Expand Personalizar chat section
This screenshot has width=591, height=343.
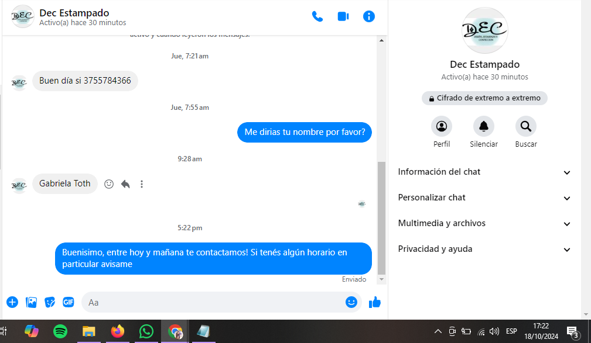click(485, 198)
